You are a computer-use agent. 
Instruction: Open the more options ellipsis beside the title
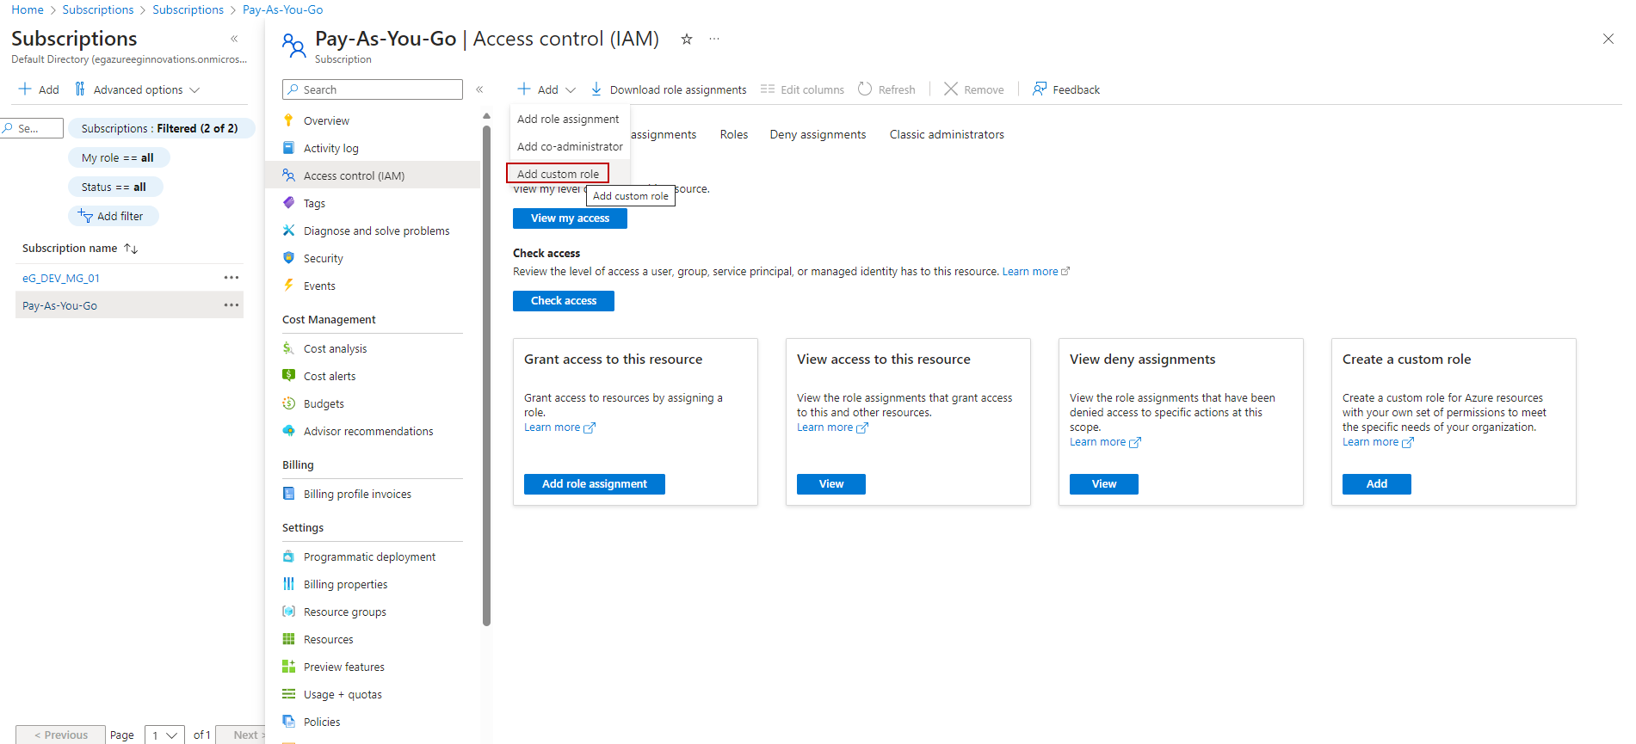[x=714, y=39]
